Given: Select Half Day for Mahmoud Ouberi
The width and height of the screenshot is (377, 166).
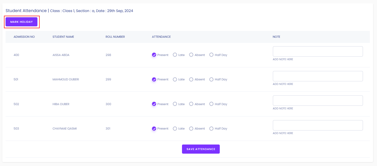Looking at the screenshot, I should [211, 79].
